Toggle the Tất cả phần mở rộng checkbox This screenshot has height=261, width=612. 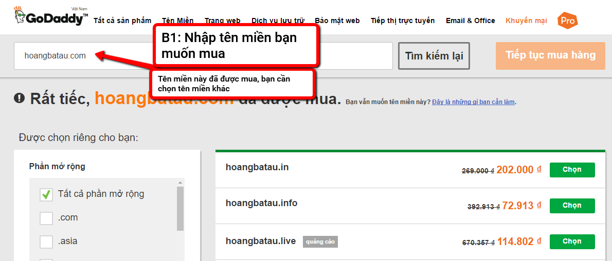click(x=46, y=194)
